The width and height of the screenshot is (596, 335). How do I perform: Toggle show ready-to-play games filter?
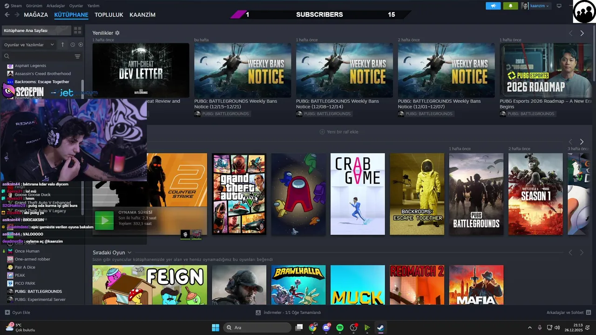click(81, 45)
